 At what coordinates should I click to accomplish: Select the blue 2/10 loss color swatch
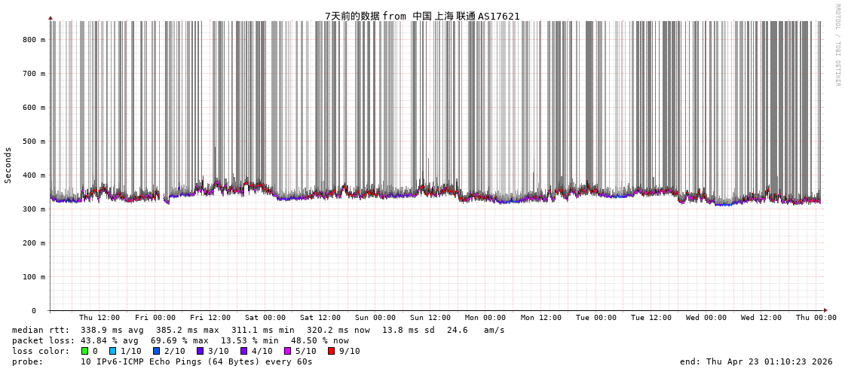click(x=157, y=351)
